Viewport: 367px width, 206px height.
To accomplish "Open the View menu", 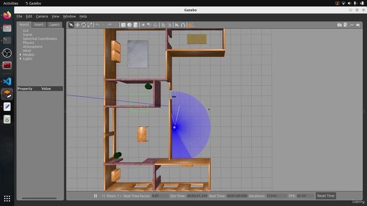I will 56,17.
